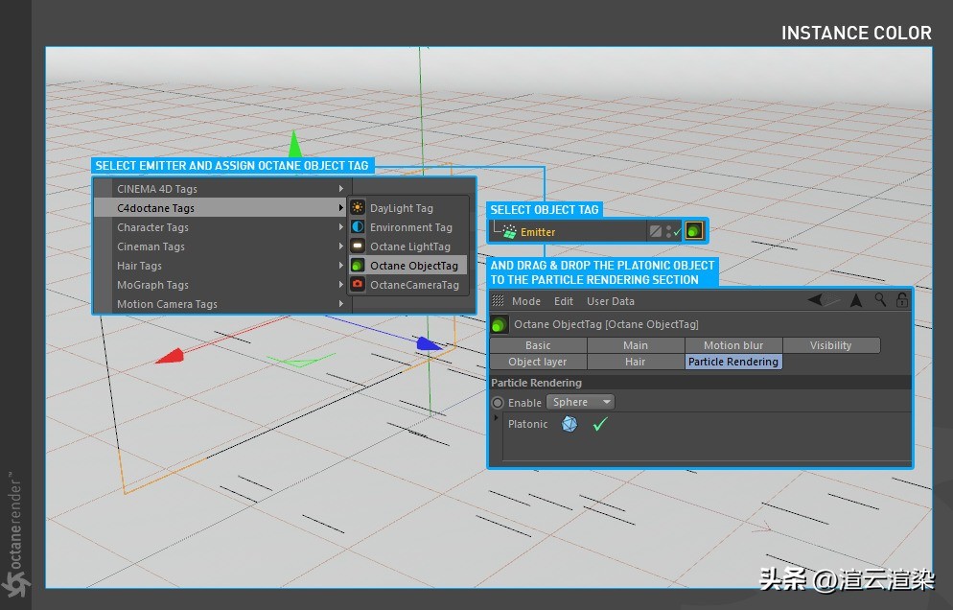Open the Sphere dropdown in Particle Rendering
953x610 pixels.
point(580,402)
